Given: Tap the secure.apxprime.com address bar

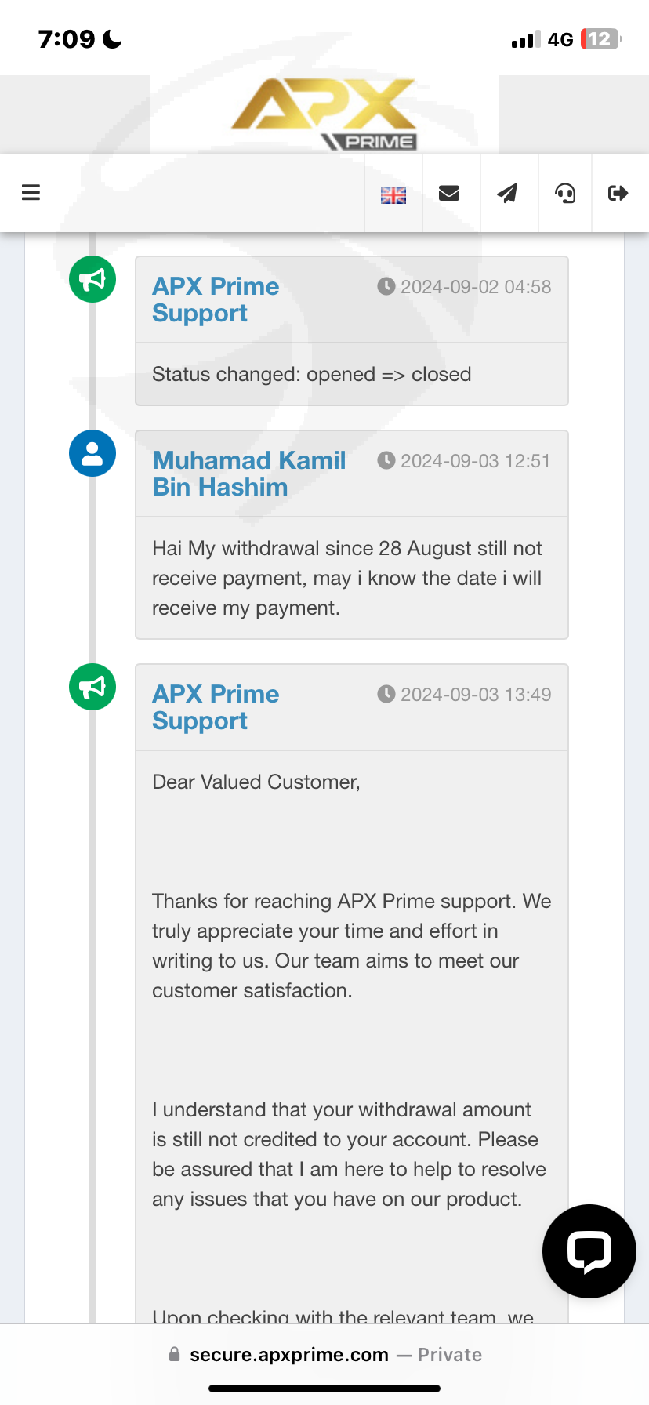Looking at the screenshot, I should (x=289, y=1355).
